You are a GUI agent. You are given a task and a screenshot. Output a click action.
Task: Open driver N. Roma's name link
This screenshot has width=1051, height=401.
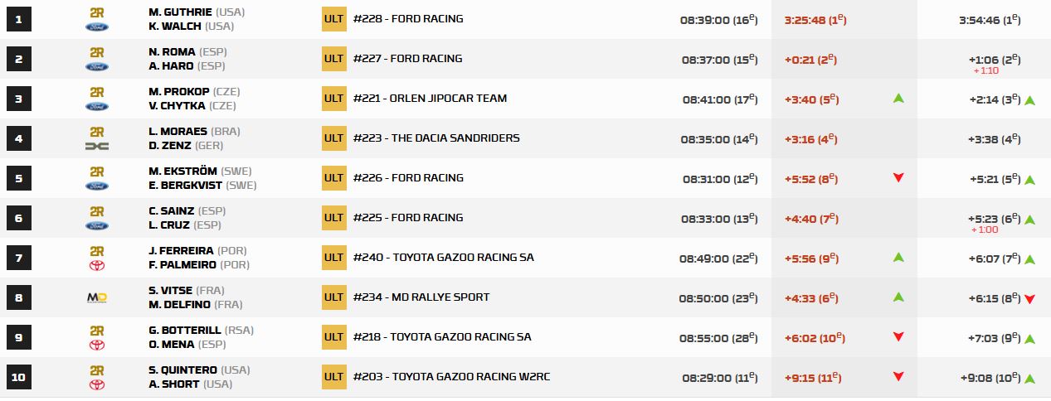[172, 51]
